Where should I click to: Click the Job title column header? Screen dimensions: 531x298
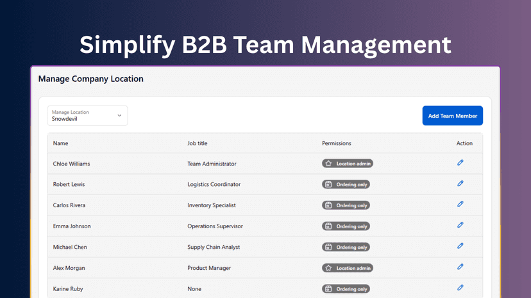click(x=198, y=143)
